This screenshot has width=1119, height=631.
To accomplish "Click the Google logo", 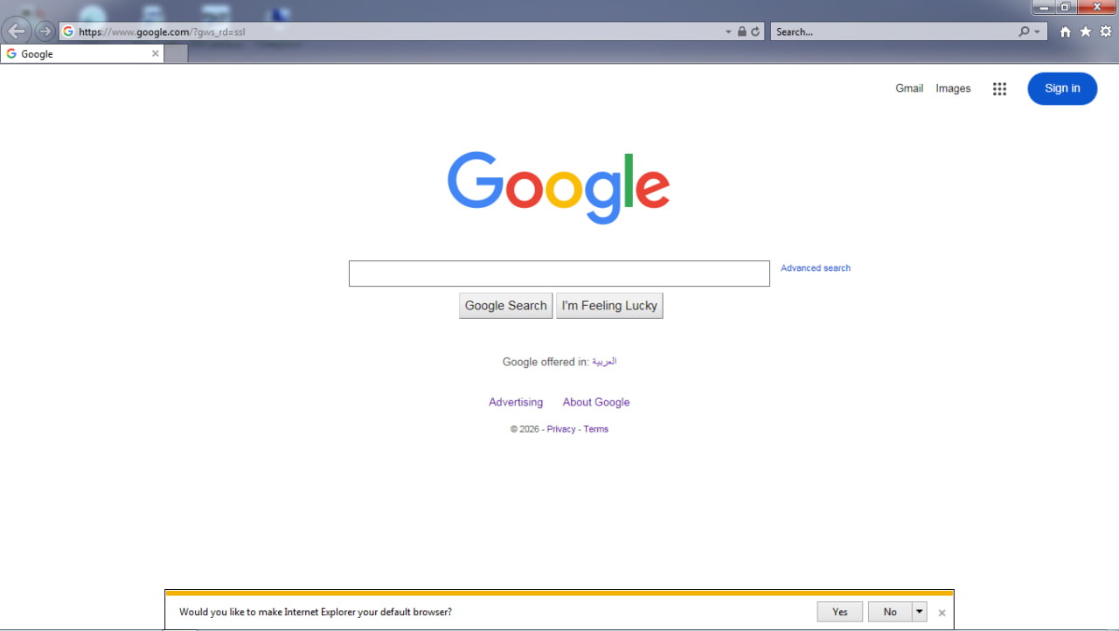I will [559, 187].
